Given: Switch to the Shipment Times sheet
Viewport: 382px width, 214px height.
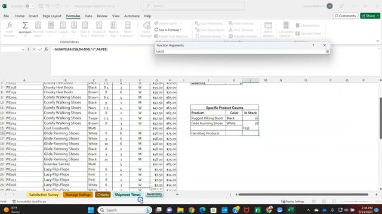Looking at the screenshot, I should pyautogui.click(x=127, y=194).
